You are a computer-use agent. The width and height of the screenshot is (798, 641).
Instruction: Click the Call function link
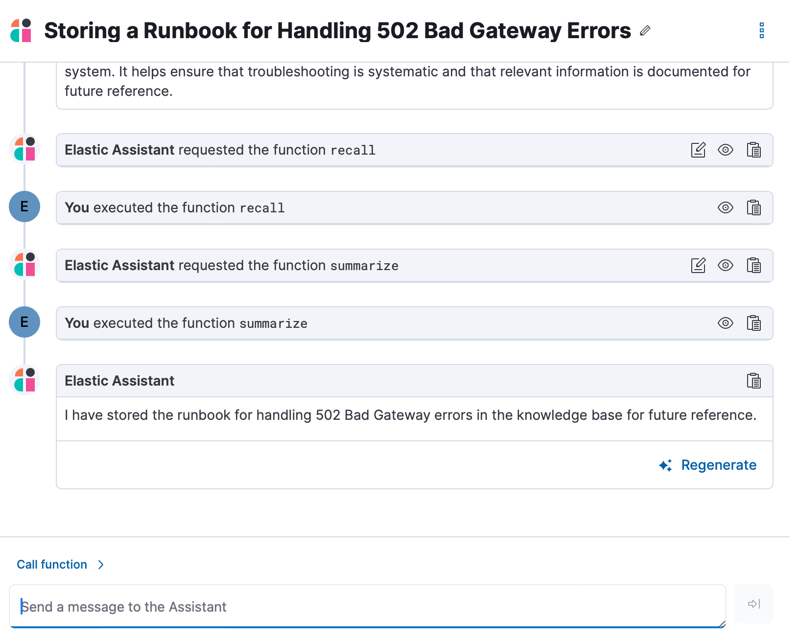[x=52, y=565]
